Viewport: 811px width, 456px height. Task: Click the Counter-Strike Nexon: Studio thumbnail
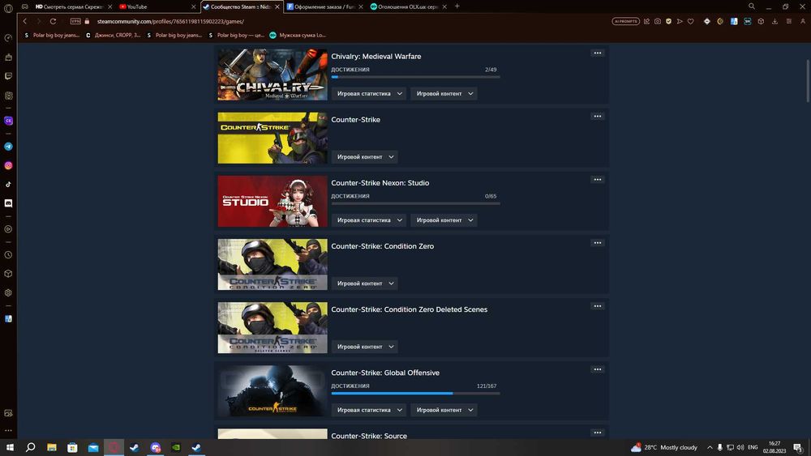(x=272, y=202)
